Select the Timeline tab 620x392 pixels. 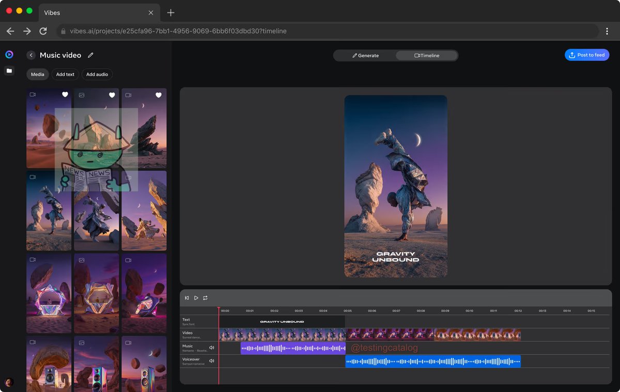[x=427, y=55]
